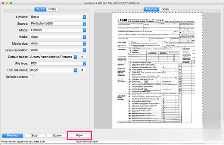Click the Default folder browse button
This screenshot has width=224, height=145.
[82, 57]
